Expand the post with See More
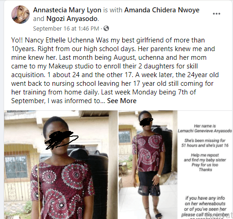Image resolution: width=233 pixels, height=219 pixels. 122,101
